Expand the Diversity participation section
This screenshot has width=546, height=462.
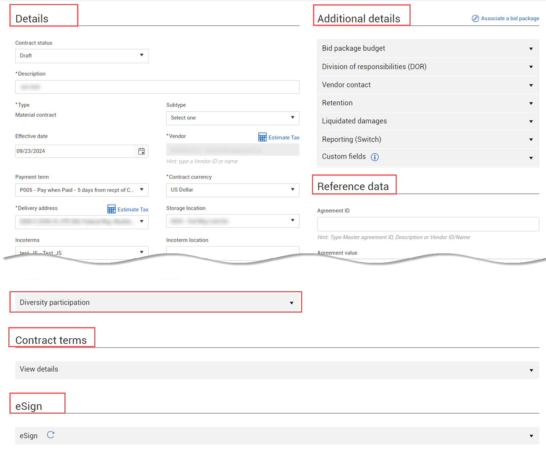[x=157, y=302]
